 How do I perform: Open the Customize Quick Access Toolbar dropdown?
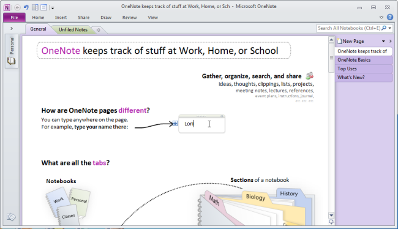(53, 7)
